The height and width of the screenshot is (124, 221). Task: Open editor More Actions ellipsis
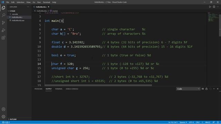218,7
